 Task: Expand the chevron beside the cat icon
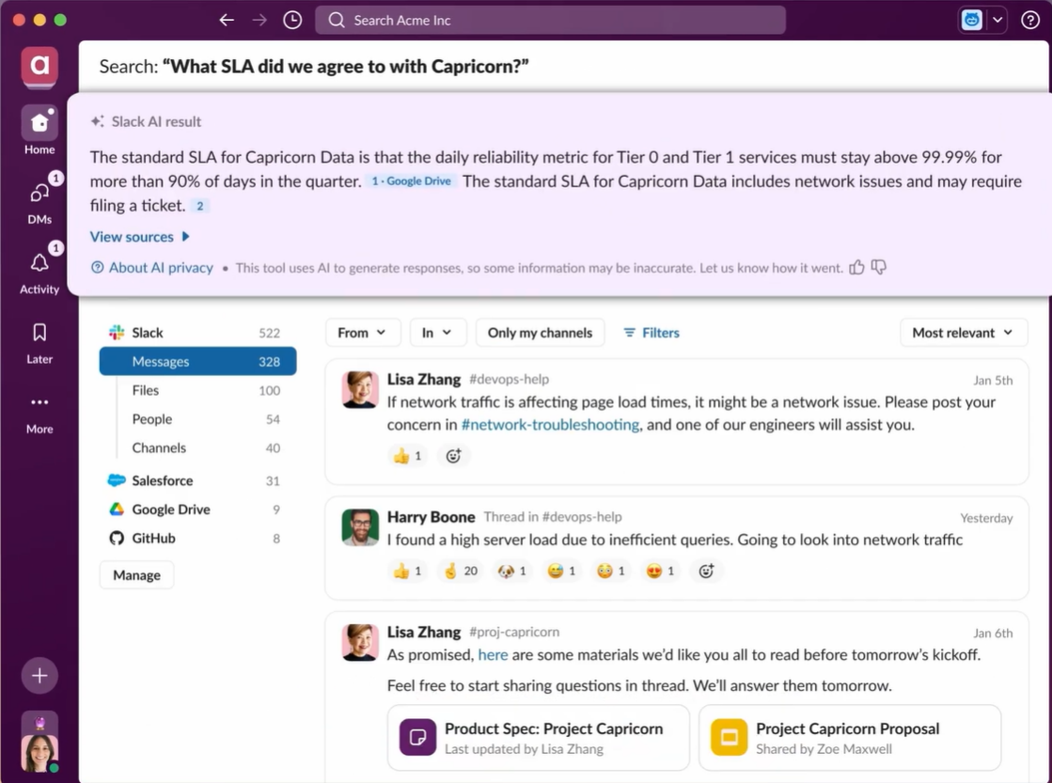[x=997, y=20]
